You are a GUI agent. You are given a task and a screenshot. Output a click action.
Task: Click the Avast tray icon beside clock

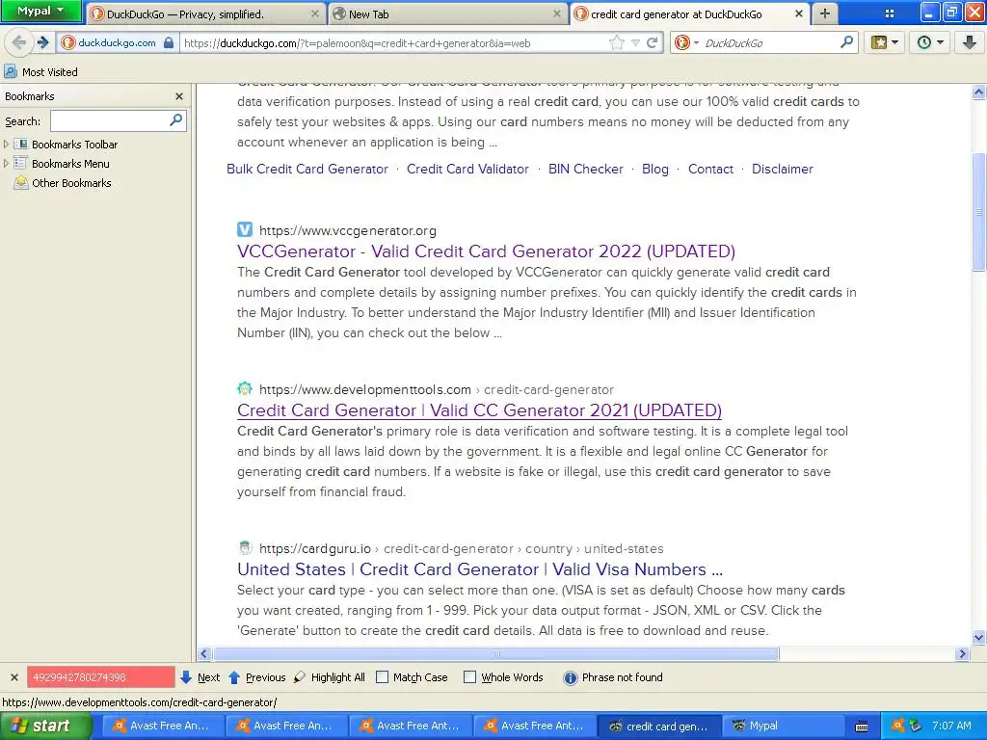click(898, 726)
